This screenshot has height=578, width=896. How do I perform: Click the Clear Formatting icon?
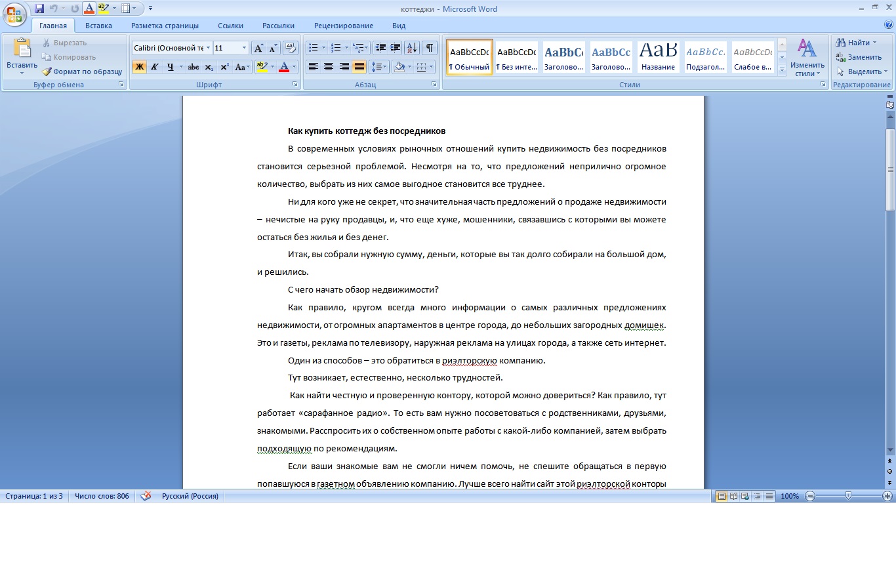pyautogui.click(x=291, y=48)
